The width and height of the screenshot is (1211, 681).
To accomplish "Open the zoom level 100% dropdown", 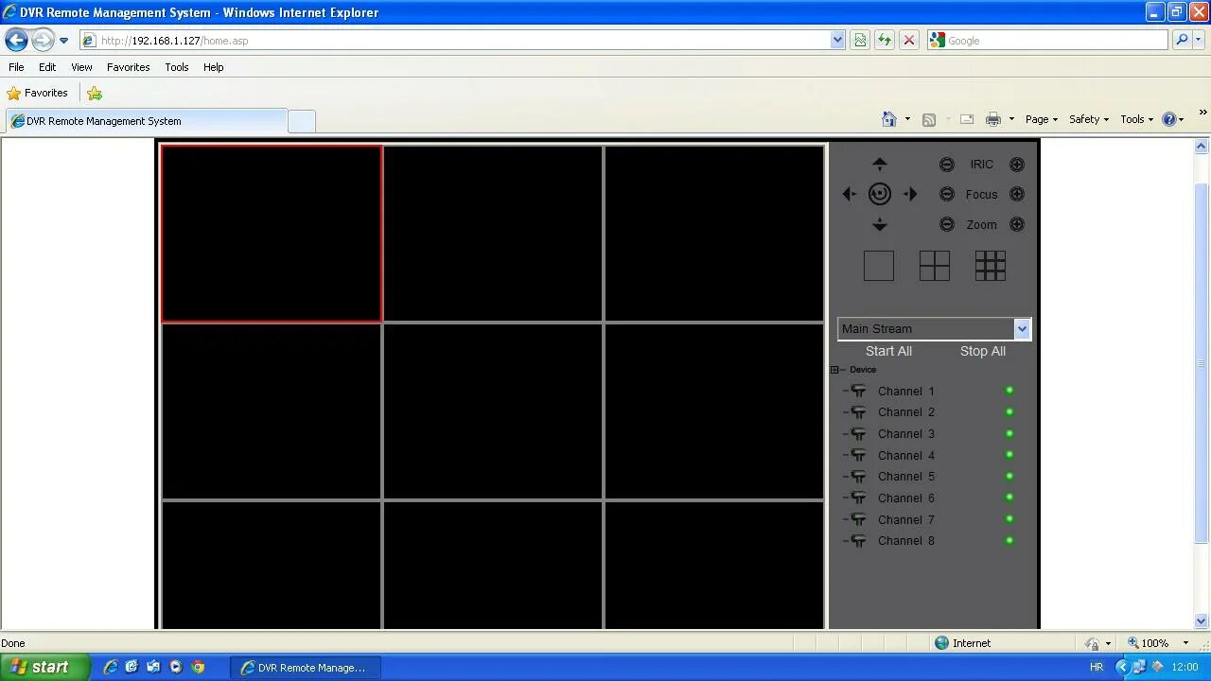I will (1185, 643).
